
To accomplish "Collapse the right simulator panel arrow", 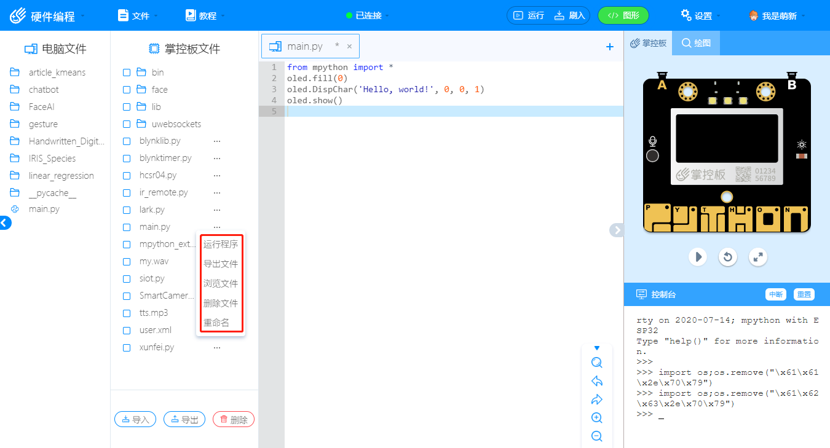I will [x=617, y=230].
